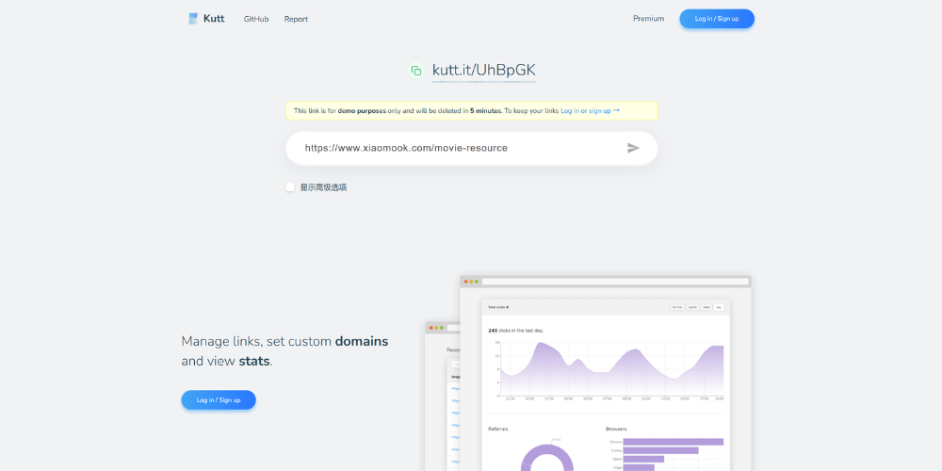942x471 pixels.
Task: Select 'All Time' range in stats preview
Action: pyautogui.click(x=676, y=307)
